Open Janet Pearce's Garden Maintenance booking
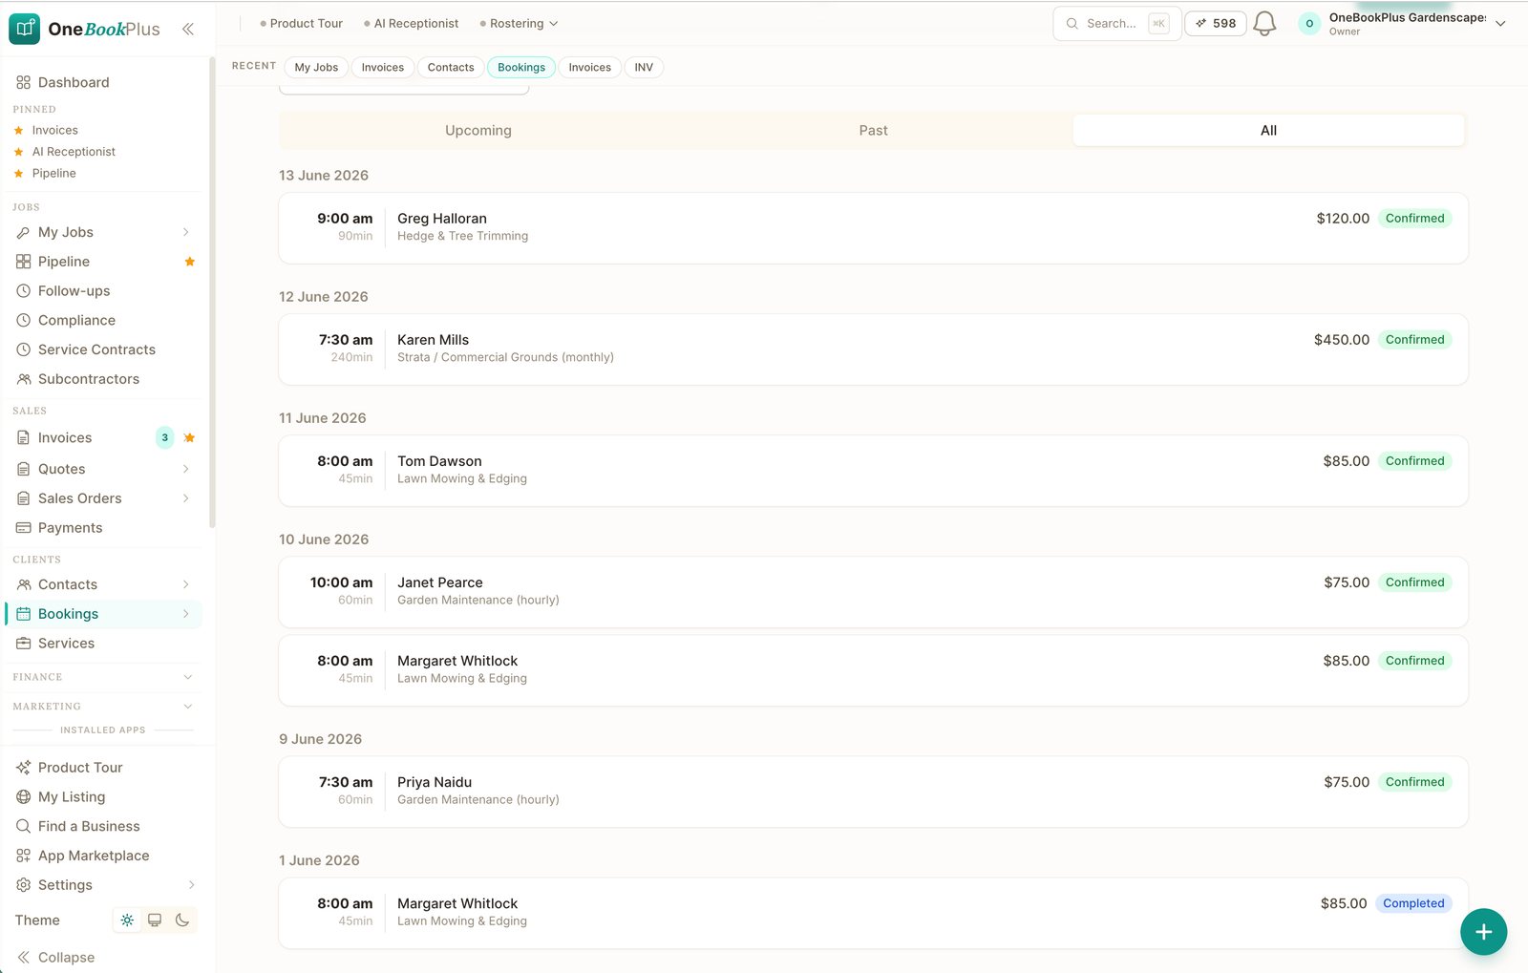 point(873,592)
